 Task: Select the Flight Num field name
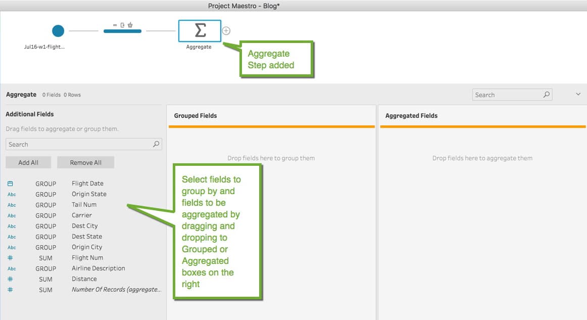click(x=87, y=257)
